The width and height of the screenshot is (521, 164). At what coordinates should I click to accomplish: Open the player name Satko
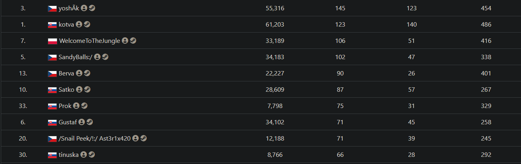(66, 90)
